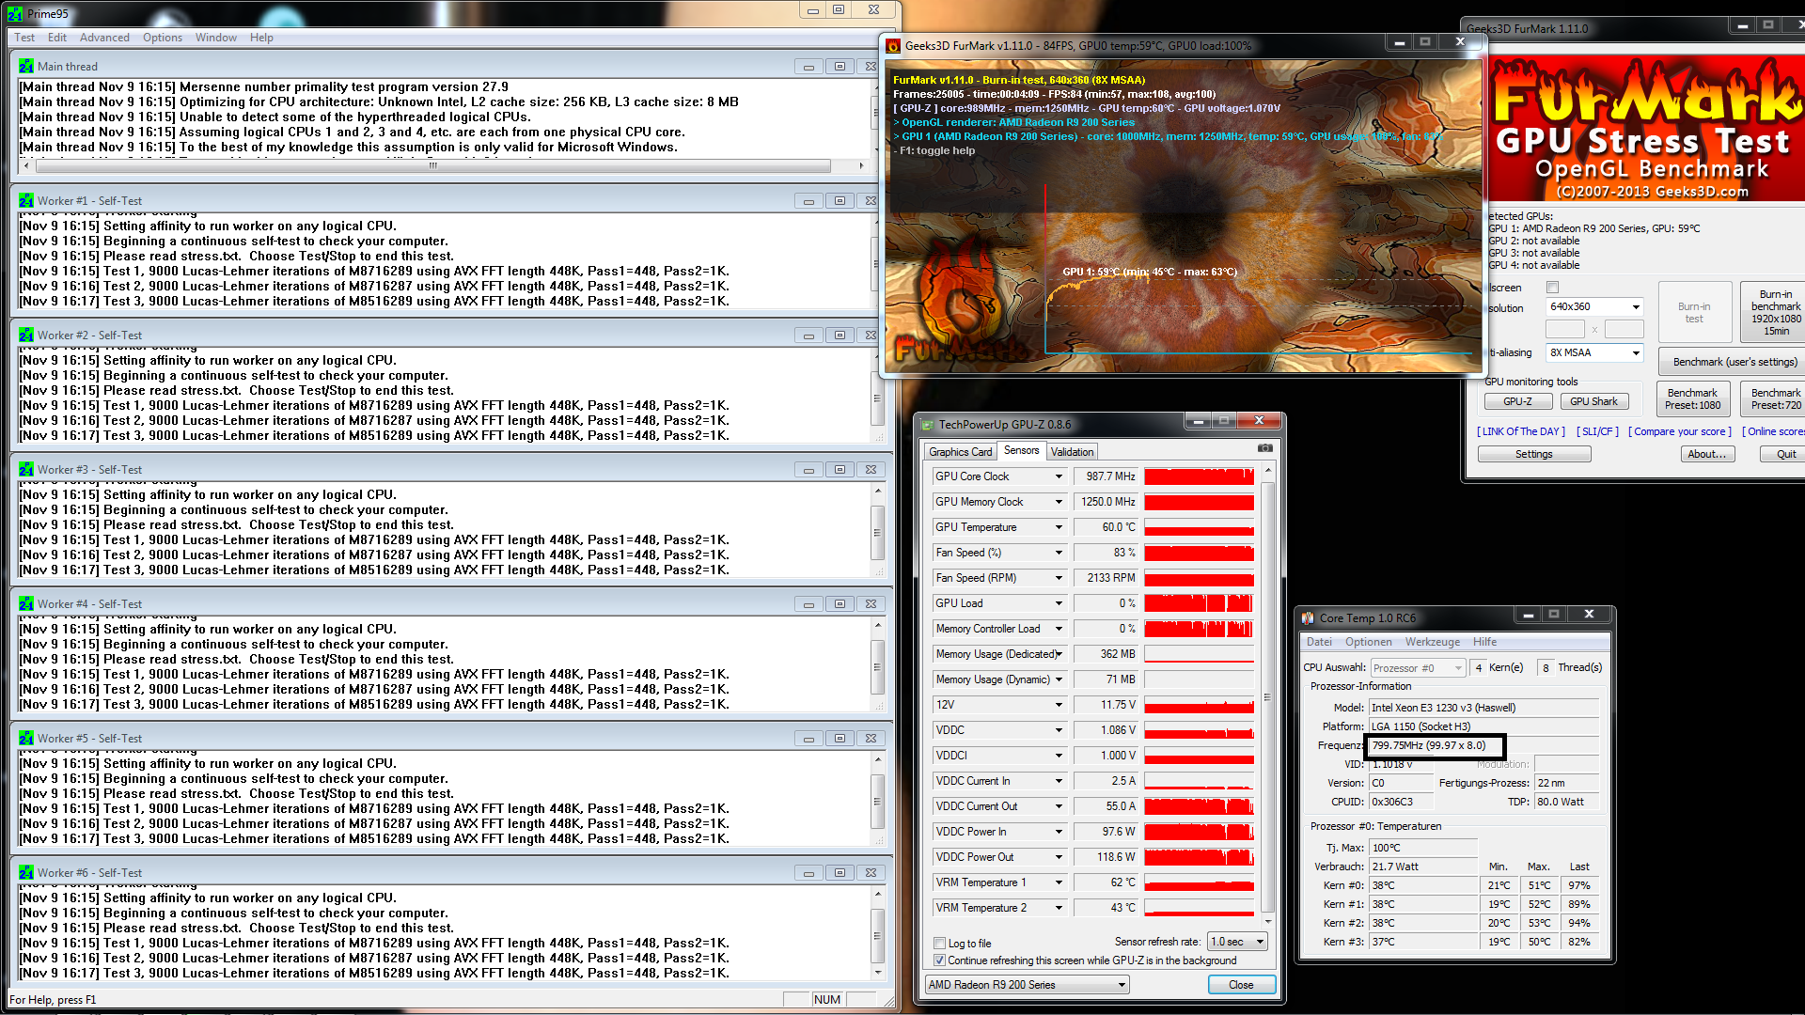Enable the Log to file checkbox
Viewport: 1805px width, 1015px height.
pyautogui.click(x=939, y=944)
